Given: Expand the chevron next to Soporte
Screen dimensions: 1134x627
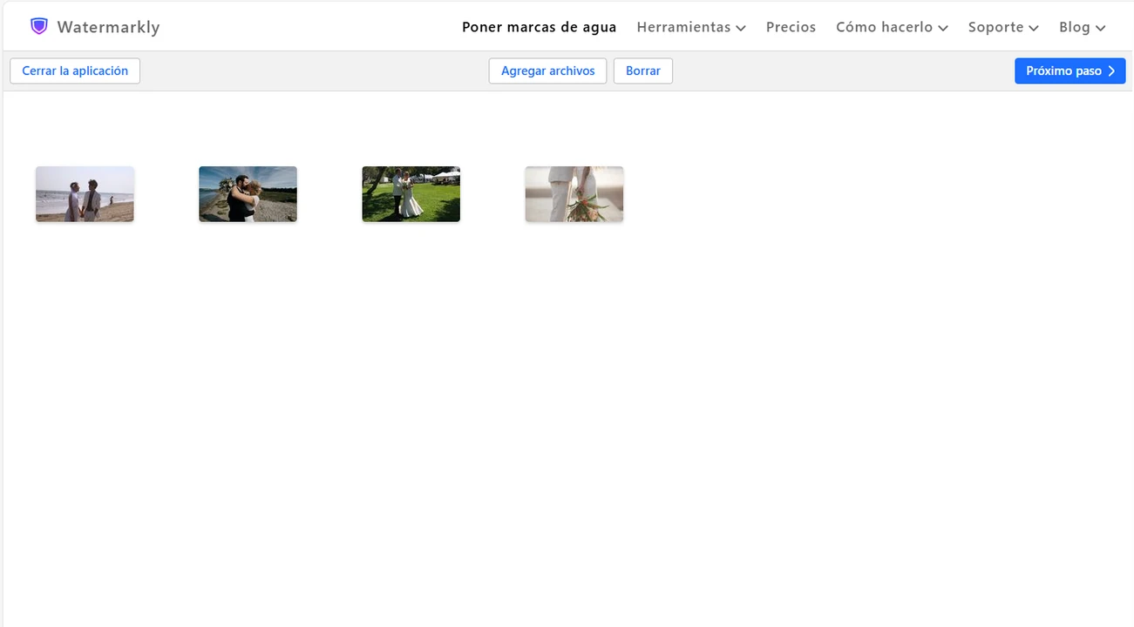Looking at the screenshot, I should tap(1034, 28).
